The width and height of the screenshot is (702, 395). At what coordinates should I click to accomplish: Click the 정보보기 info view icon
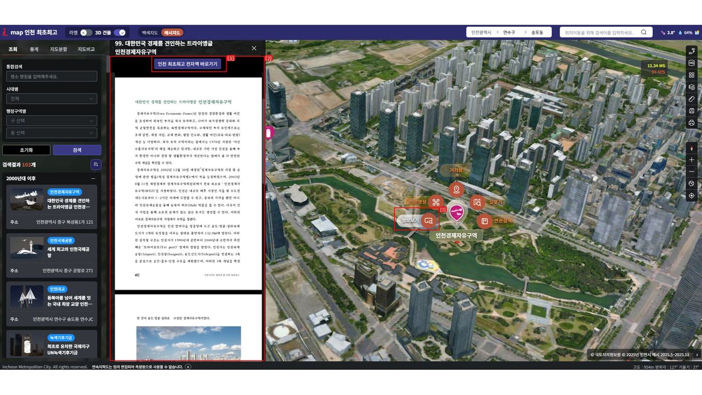pyautogui.click(x=428, y=221)
